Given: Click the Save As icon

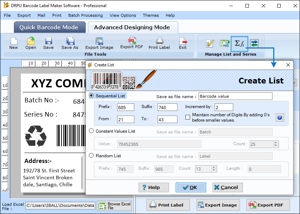Looking at the screenshot, I should click(x=70, y=41).
